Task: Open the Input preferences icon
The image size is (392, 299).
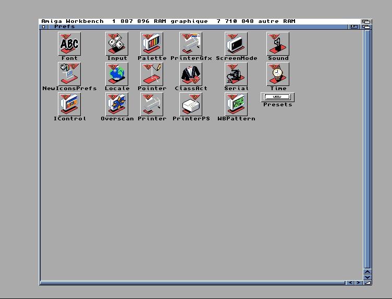Action: [117, 44]
